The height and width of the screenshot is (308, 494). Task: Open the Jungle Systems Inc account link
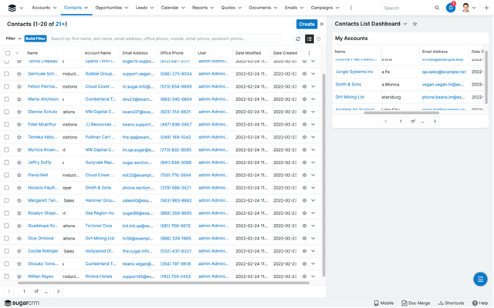coord(354,72)
